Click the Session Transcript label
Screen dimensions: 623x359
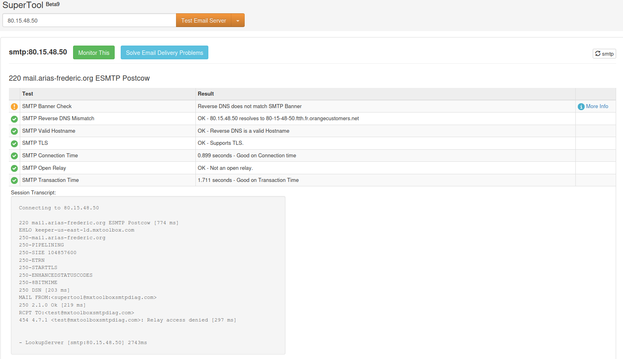point(34,192)
